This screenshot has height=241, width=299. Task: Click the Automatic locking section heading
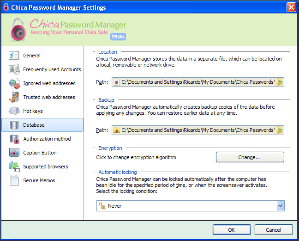118,172
